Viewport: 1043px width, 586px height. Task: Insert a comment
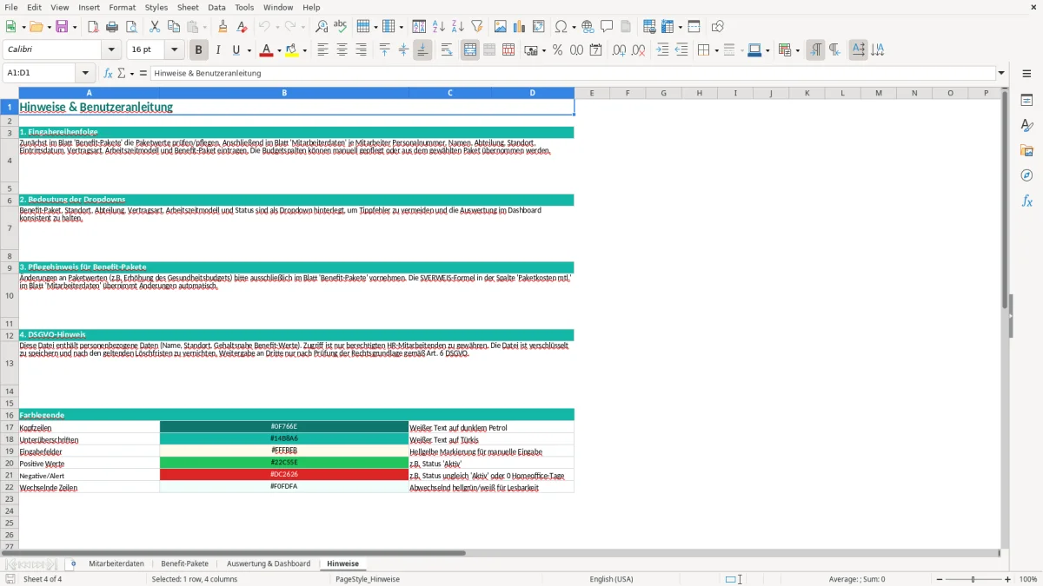click(x=607, y=27)
